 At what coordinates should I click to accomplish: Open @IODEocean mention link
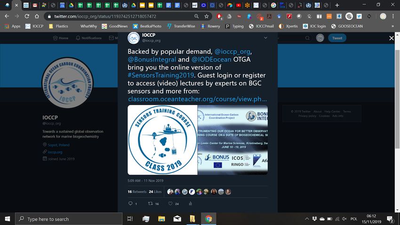pyautogui.click(x=211, y=59)
